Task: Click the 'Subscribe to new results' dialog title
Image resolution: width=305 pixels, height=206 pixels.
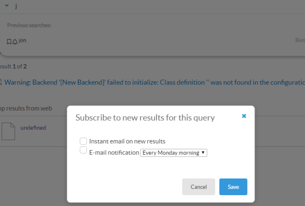Action: [145, 118]
